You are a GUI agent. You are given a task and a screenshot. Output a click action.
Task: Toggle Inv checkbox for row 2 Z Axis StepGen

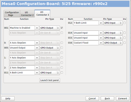62,68
